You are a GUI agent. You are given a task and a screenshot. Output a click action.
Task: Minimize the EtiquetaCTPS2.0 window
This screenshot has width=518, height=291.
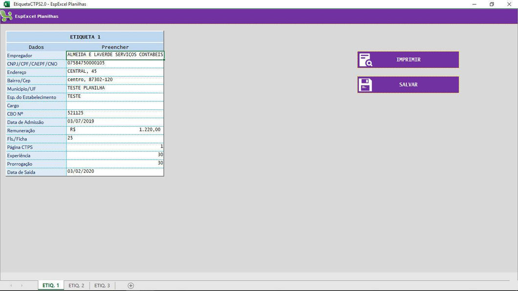click(475, 4)
